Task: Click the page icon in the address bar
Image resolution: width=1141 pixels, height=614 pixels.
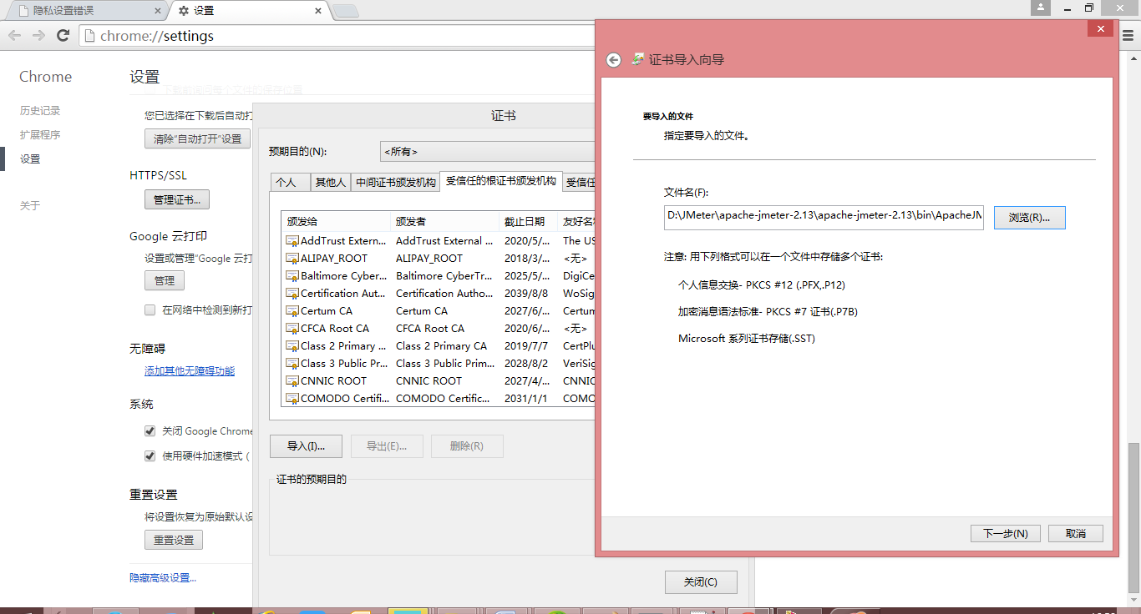Action: point(90,36)
